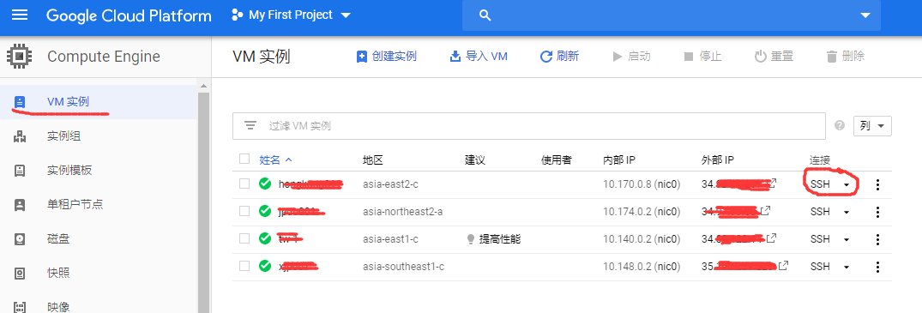Image resolution: width=922 pixels, height=313 pixels.
Task: Toggle the select-all checkbox in table header
Action: [244, 159]
